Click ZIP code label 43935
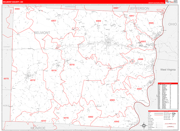 [151, 23]
